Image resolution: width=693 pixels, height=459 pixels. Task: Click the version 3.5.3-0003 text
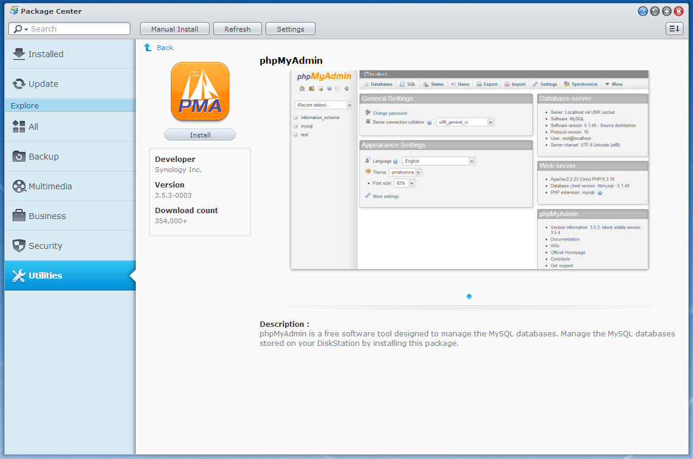[173, 195]
